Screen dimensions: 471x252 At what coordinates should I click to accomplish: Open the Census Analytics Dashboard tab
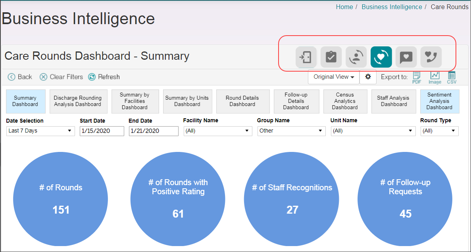[345, 101]
